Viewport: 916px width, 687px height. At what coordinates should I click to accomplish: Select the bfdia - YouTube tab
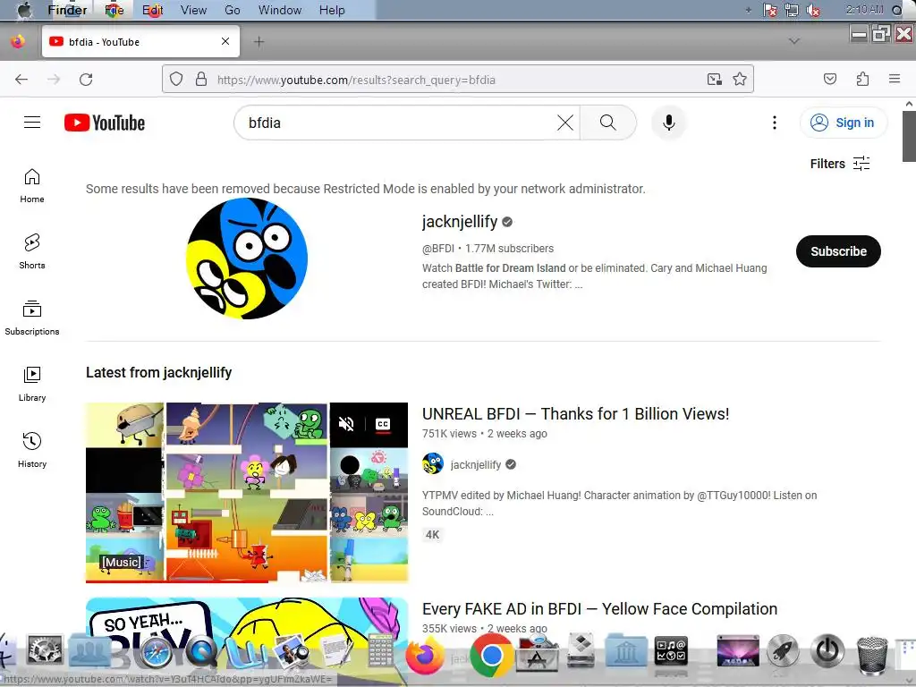(x=140, y=41)
